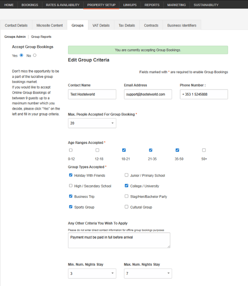Select Yes for Accept Group Bookings

[x=21, y=55]
